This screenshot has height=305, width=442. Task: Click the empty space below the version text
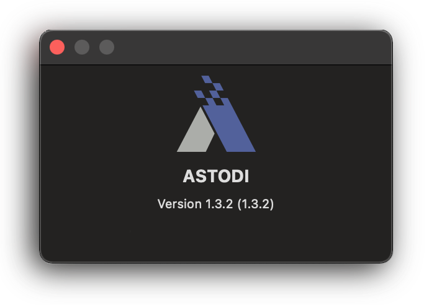216,236
